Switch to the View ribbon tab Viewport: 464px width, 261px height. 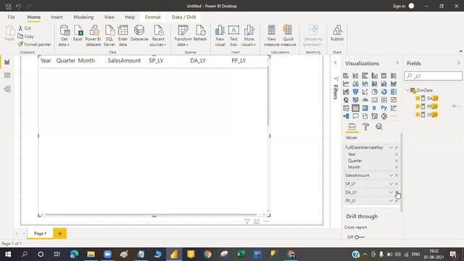pyautogui.click(x=109, y=17)
